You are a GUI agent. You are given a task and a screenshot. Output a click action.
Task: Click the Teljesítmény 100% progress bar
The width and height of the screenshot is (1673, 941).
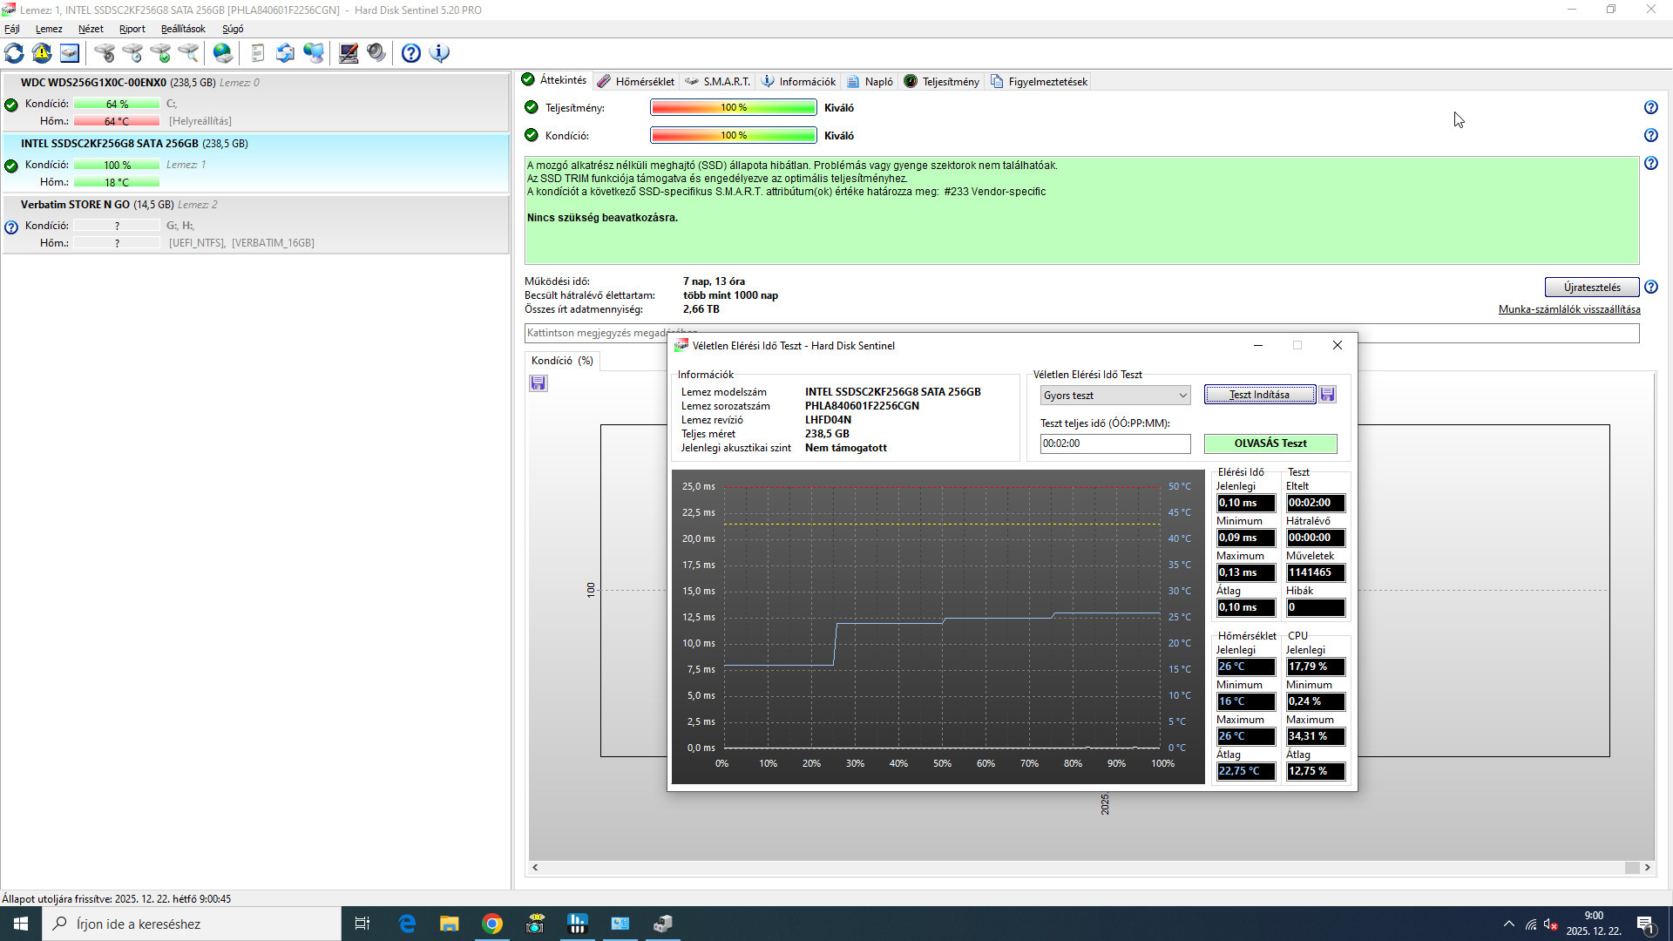pos(733,108)
